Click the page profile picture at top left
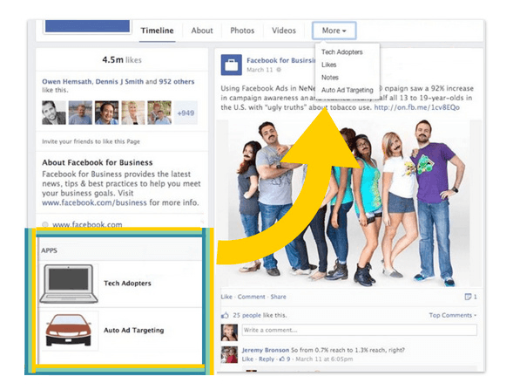The width and height of the screenshot is (513, 390). coord(87,26)
